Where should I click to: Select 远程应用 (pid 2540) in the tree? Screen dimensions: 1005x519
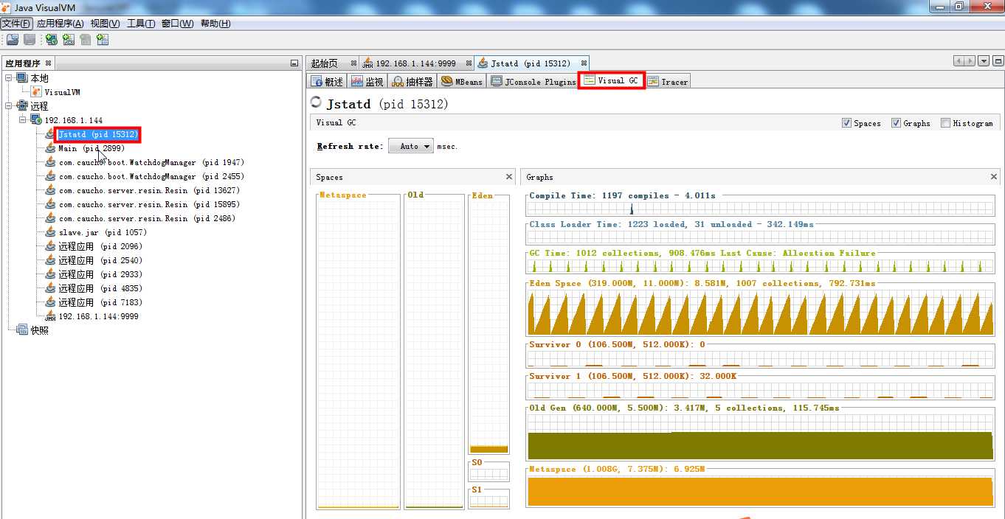pyautogui.click(x=100, y=260)
